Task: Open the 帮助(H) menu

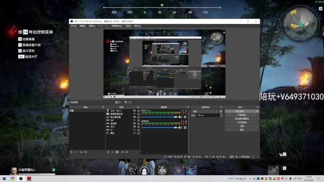Action: click(x=137, y=26)
